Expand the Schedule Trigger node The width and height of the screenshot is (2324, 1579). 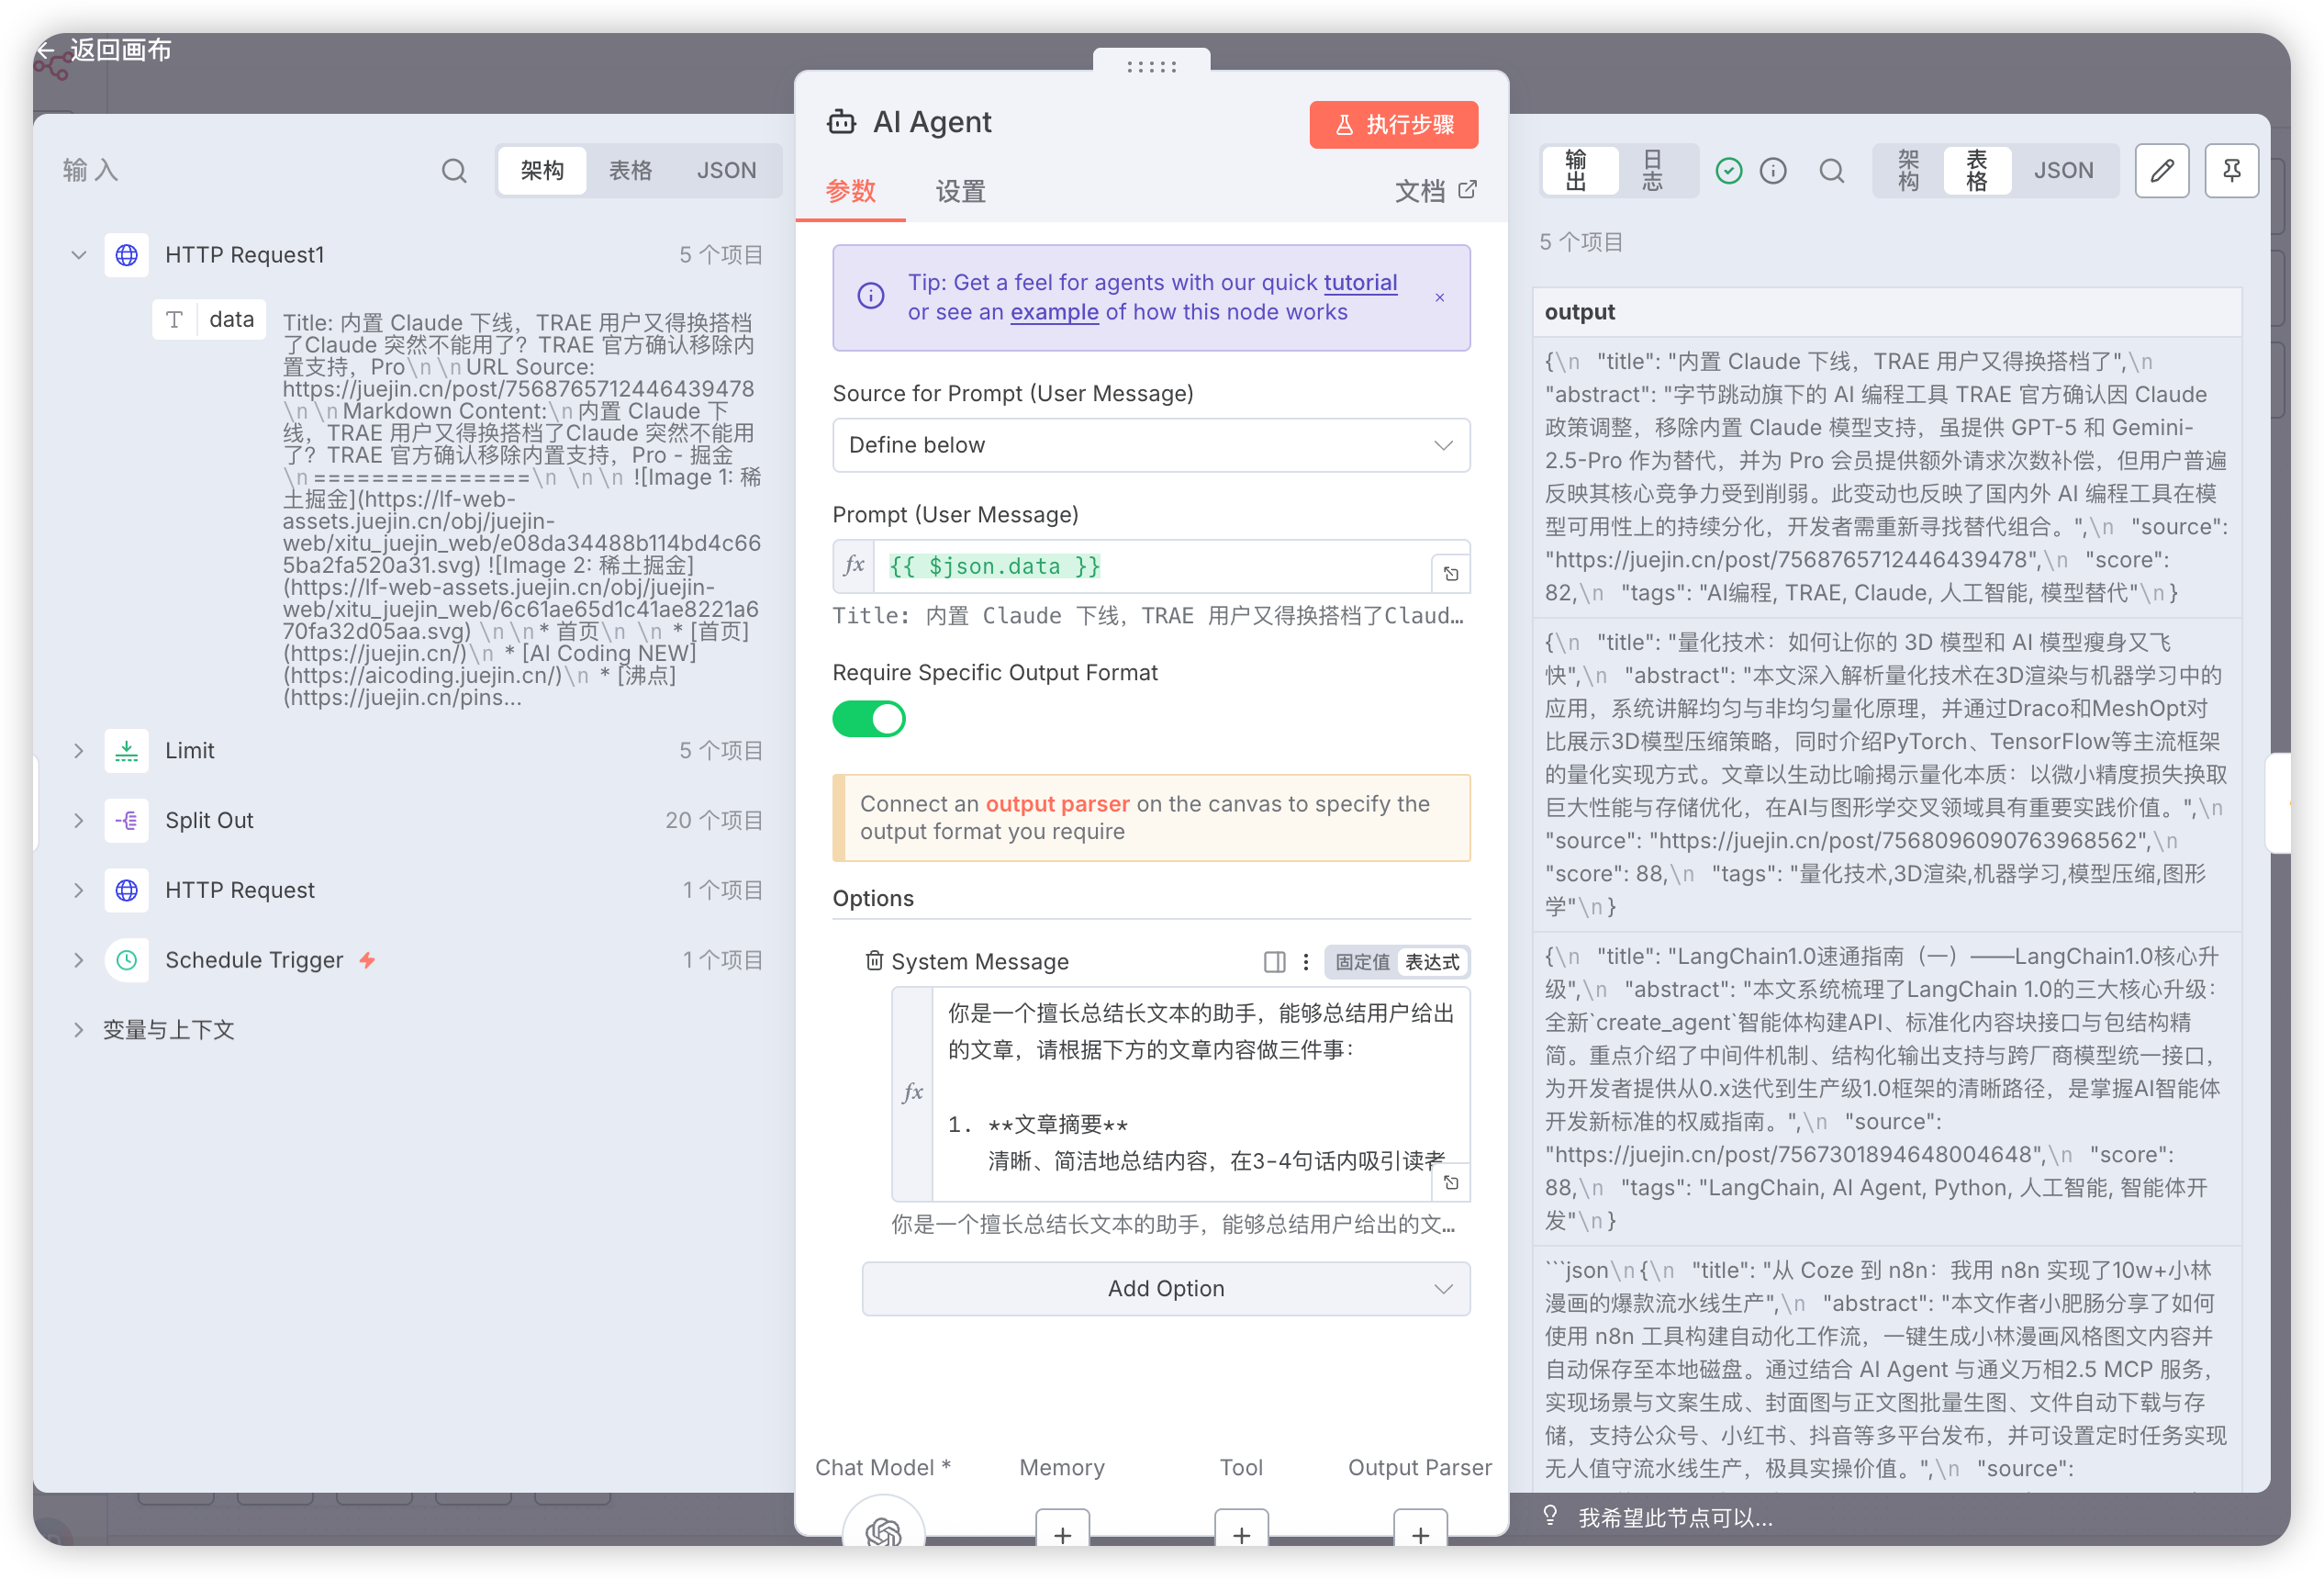pyautogui.click(x=79, y=961)
